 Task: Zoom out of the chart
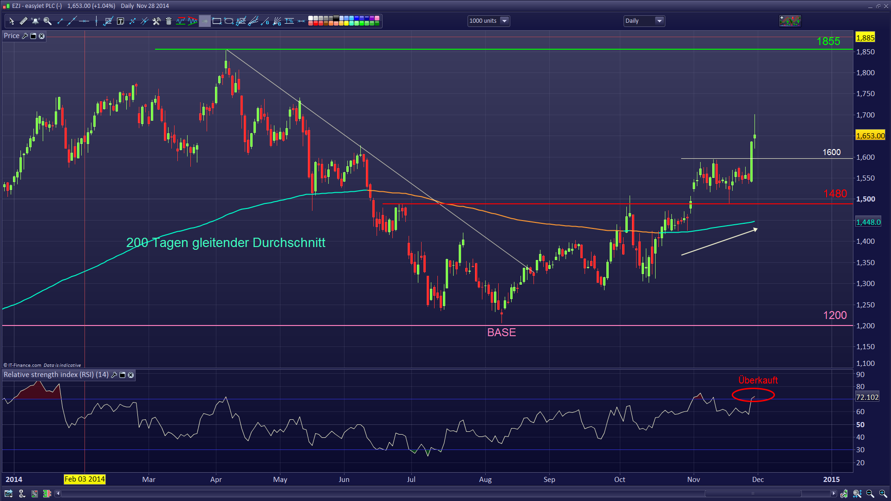[x=870, y=494]
